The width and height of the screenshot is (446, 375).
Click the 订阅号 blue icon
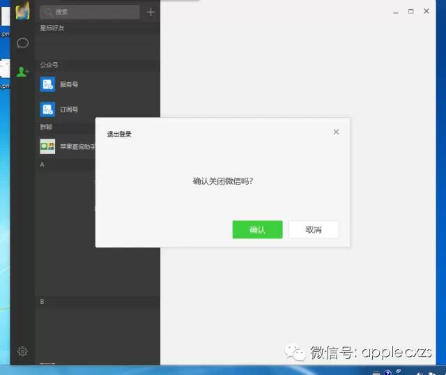(47, 109)
